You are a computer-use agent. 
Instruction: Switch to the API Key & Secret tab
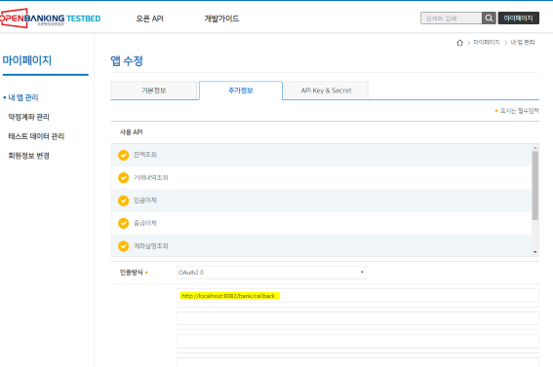point(326,91)
